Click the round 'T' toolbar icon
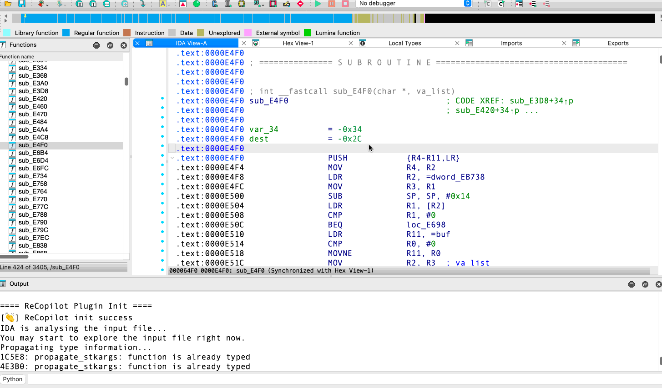Screen dimensions: 662x388 coord(93,4)
